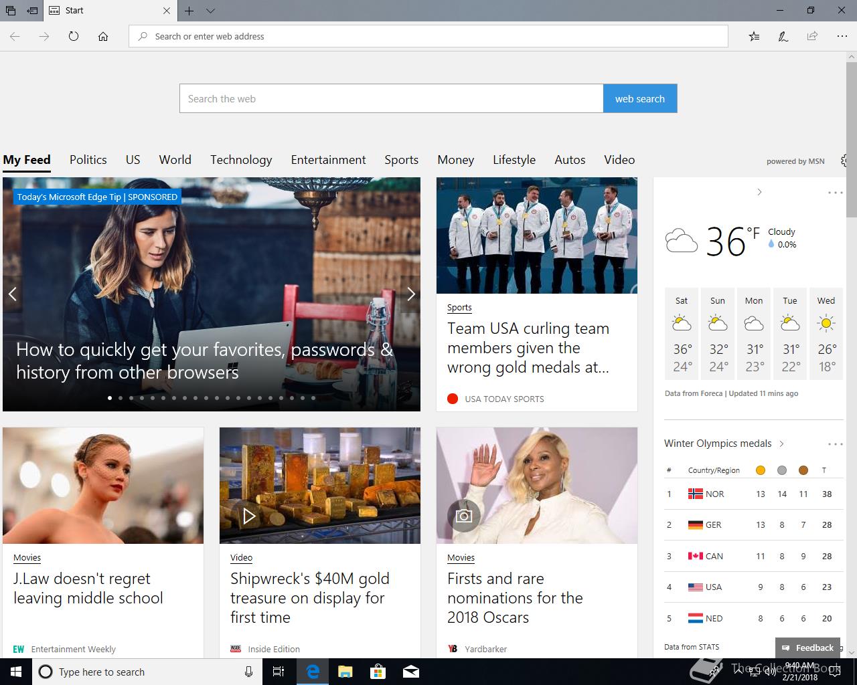Play the Shipwreck gold video
The height and width of the screenshot is (685, 857).
pos(249,516)
